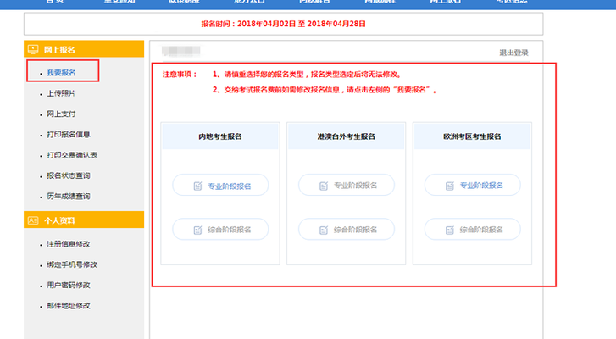
Task: Open 注册信息修改 under 个人资料
Action: click(68, 244)
